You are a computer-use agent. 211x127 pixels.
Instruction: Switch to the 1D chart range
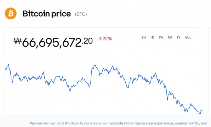(152, 38)
